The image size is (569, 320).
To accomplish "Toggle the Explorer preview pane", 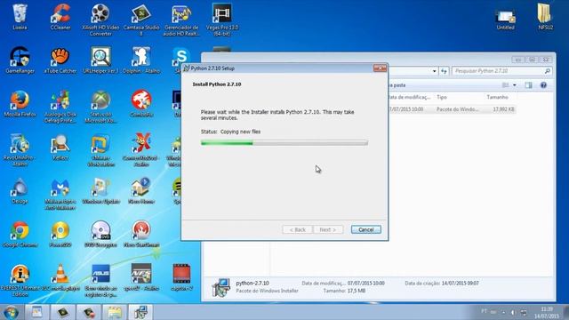I will click(x=528, y=85).
